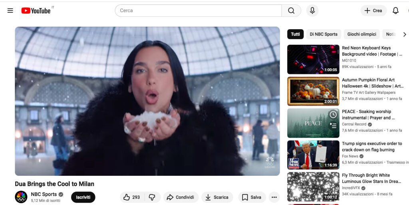
Task: Open more actions three-dot menu
Action: [274, 197]
